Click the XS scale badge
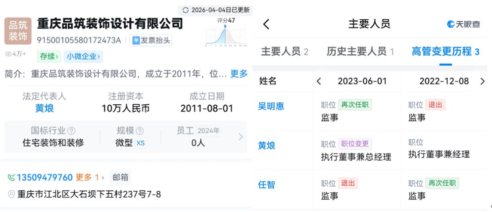 coord(141,143)
